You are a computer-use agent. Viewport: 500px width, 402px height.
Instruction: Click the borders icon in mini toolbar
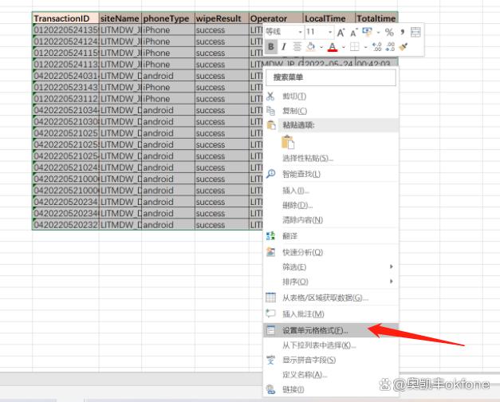[x=354, y=47]
